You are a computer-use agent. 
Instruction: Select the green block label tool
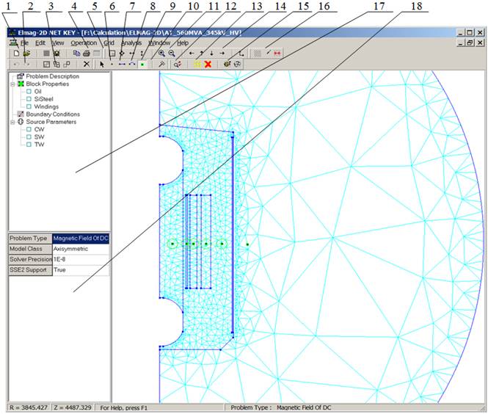142,65
